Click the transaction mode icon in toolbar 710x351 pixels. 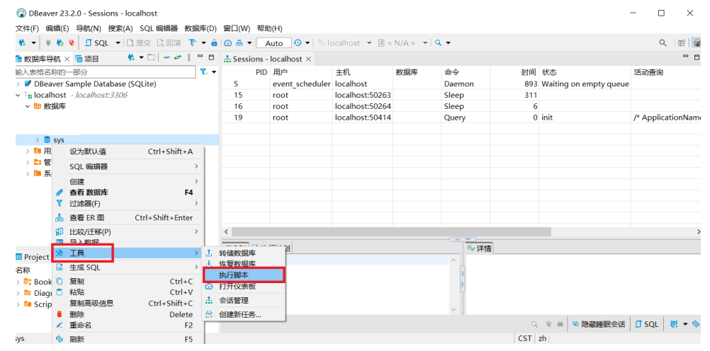(x=193, y=43)
